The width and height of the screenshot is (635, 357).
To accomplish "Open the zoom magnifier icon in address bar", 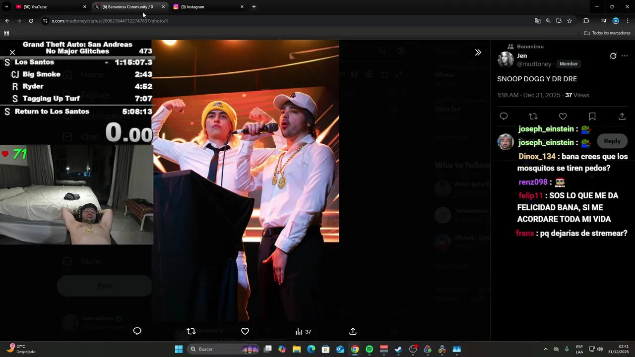I will click(x=548, y=21).
